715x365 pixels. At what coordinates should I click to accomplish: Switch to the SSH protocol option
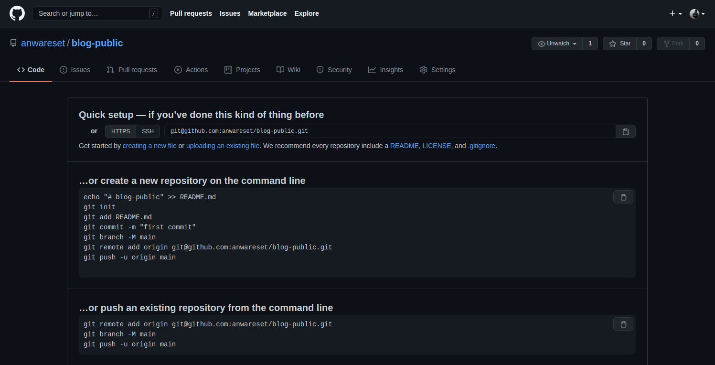pos(148,131)
